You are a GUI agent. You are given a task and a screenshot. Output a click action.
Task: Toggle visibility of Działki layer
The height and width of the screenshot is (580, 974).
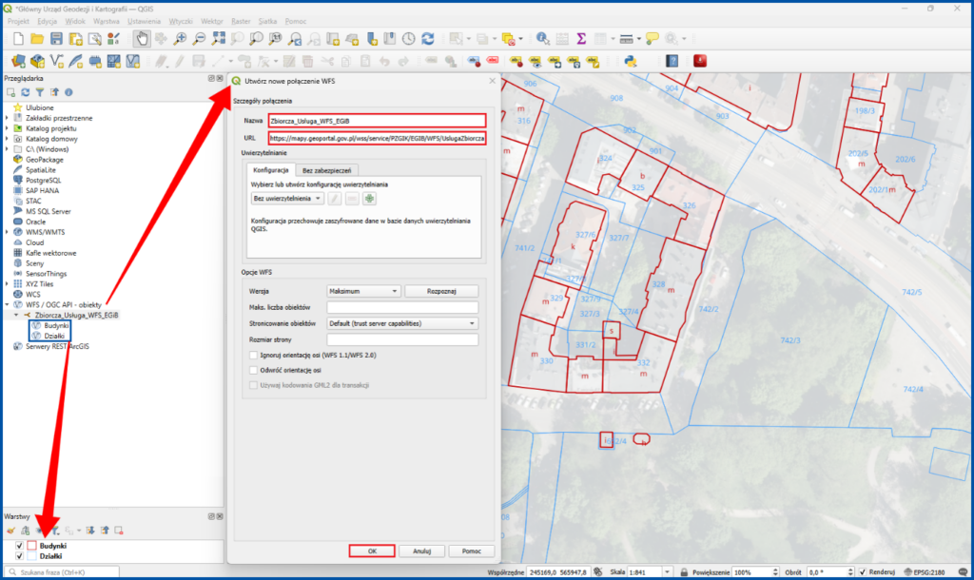click(x=19, y=556)
